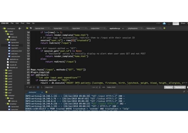Collapse the ~/workspace/ root folder

pyautogui.click(x=2, y=29)
